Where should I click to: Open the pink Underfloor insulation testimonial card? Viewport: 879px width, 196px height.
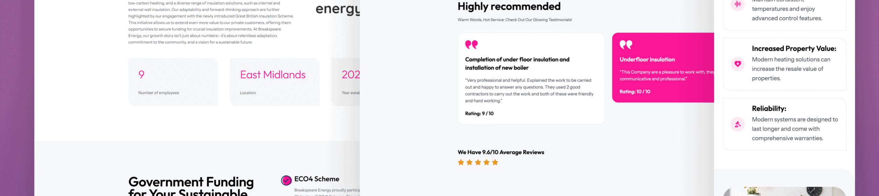click(x=663, y=68)
